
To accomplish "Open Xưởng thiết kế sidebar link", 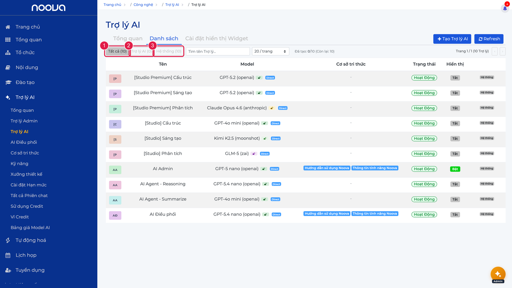I will pos(26,174).
